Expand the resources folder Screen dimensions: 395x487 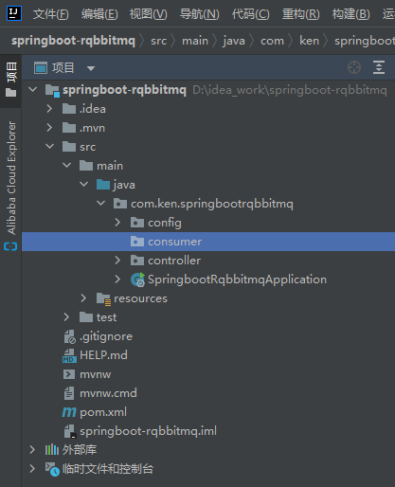(83, 298)
